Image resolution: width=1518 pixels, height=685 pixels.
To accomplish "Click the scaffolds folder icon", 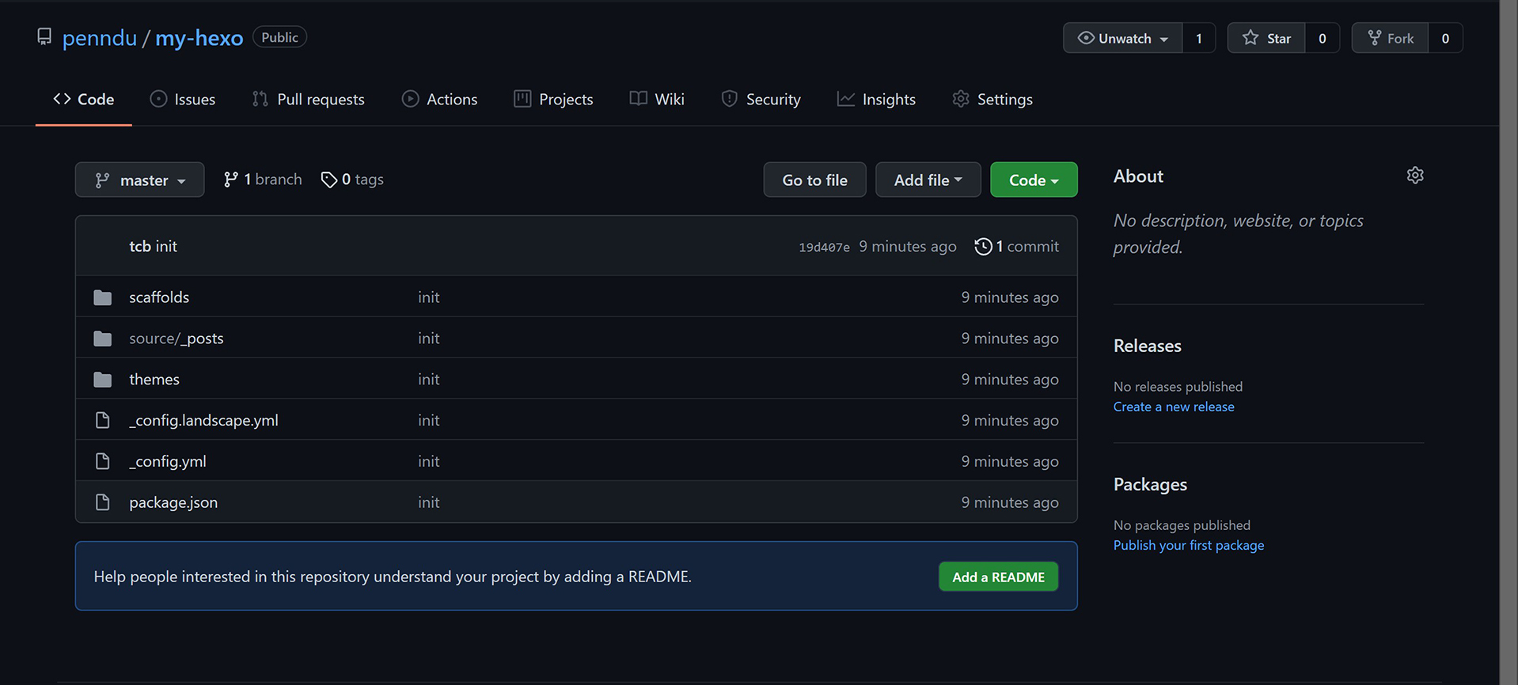I will coord(102,297).
